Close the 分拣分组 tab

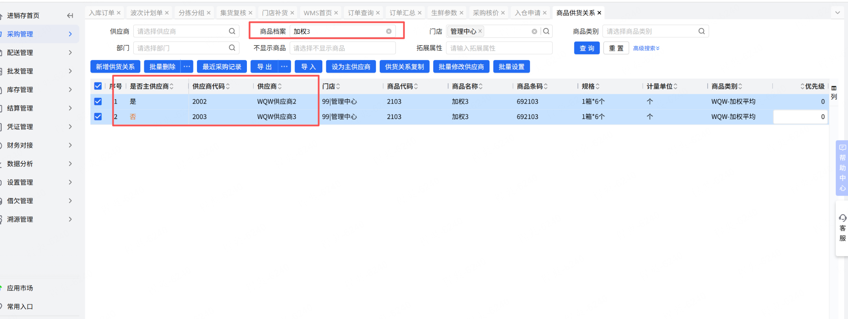click(x=209, y=13)
